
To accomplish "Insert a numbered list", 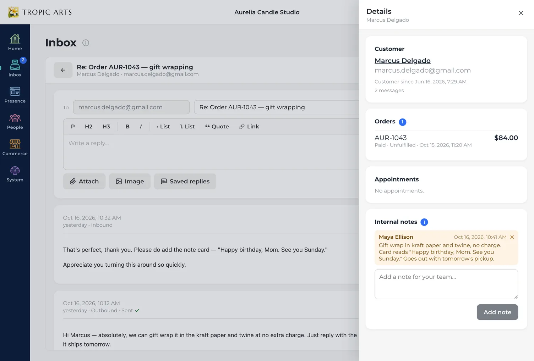I will tap(187, 127).
